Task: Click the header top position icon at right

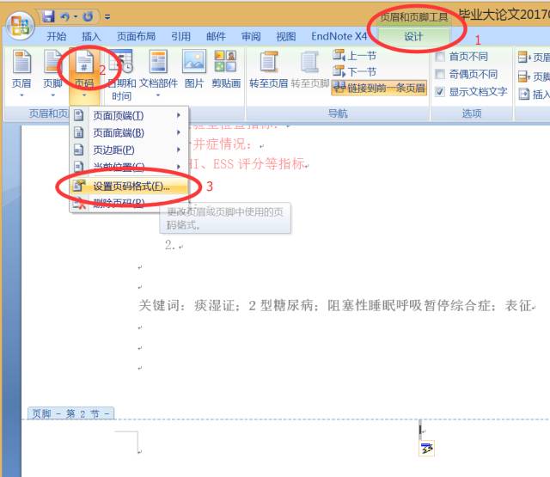Action: 525,58
